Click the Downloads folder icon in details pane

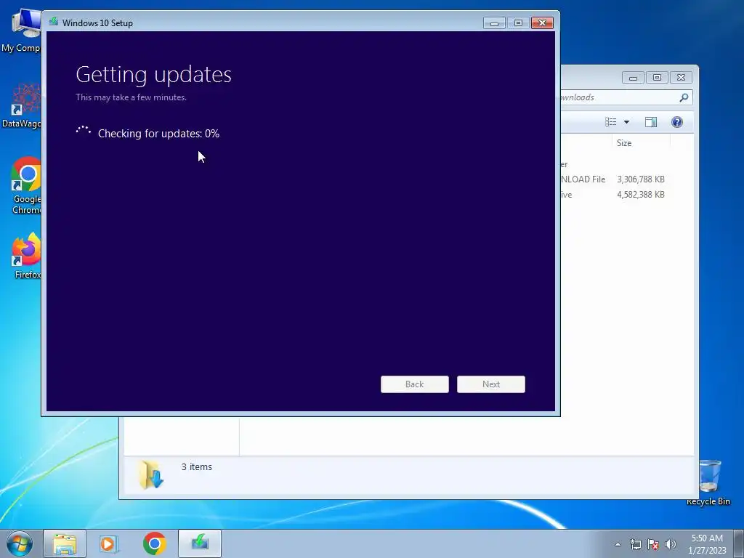pos(151,474)
